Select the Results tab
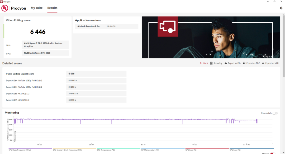This screenshot has width=285, height=154. [x=52, y=8]
